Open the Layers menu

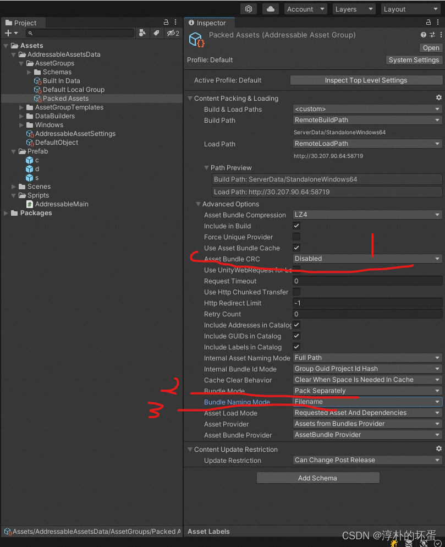pyautogui.click(x=354, y=9)
